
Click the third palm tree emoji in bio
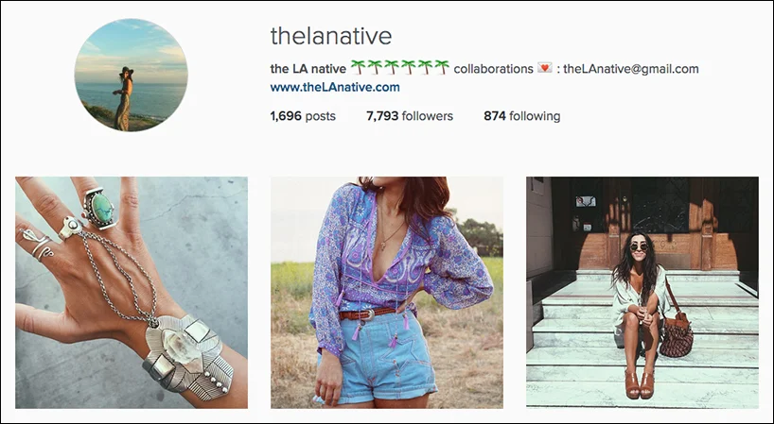(392, 67)
